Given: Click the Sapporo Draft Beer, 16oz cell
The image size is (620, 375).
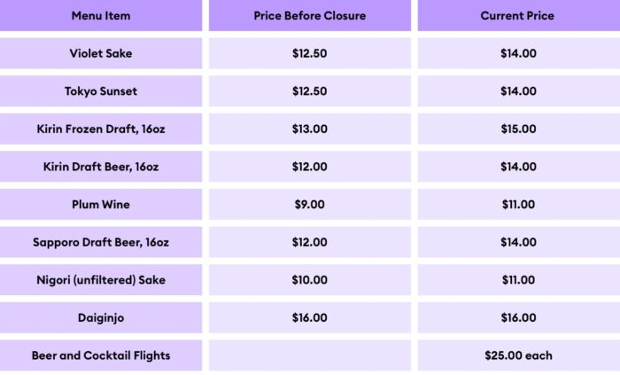Looking at the screenshot, I should coord(100,242).
